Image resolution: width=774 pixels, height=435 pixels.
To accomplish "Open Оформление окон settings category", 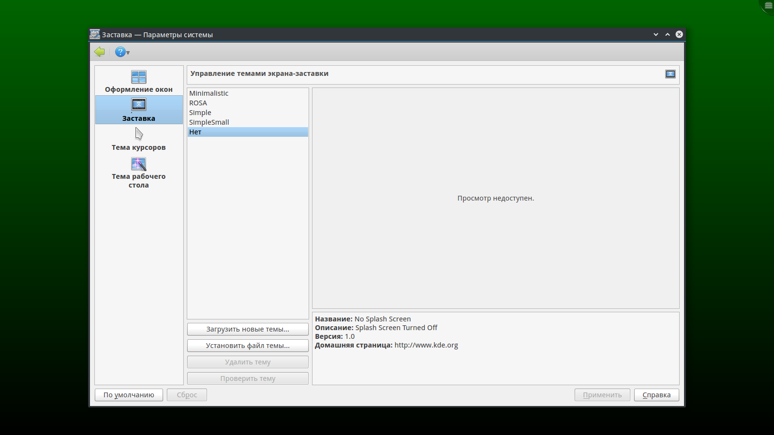I will point(139,81).
